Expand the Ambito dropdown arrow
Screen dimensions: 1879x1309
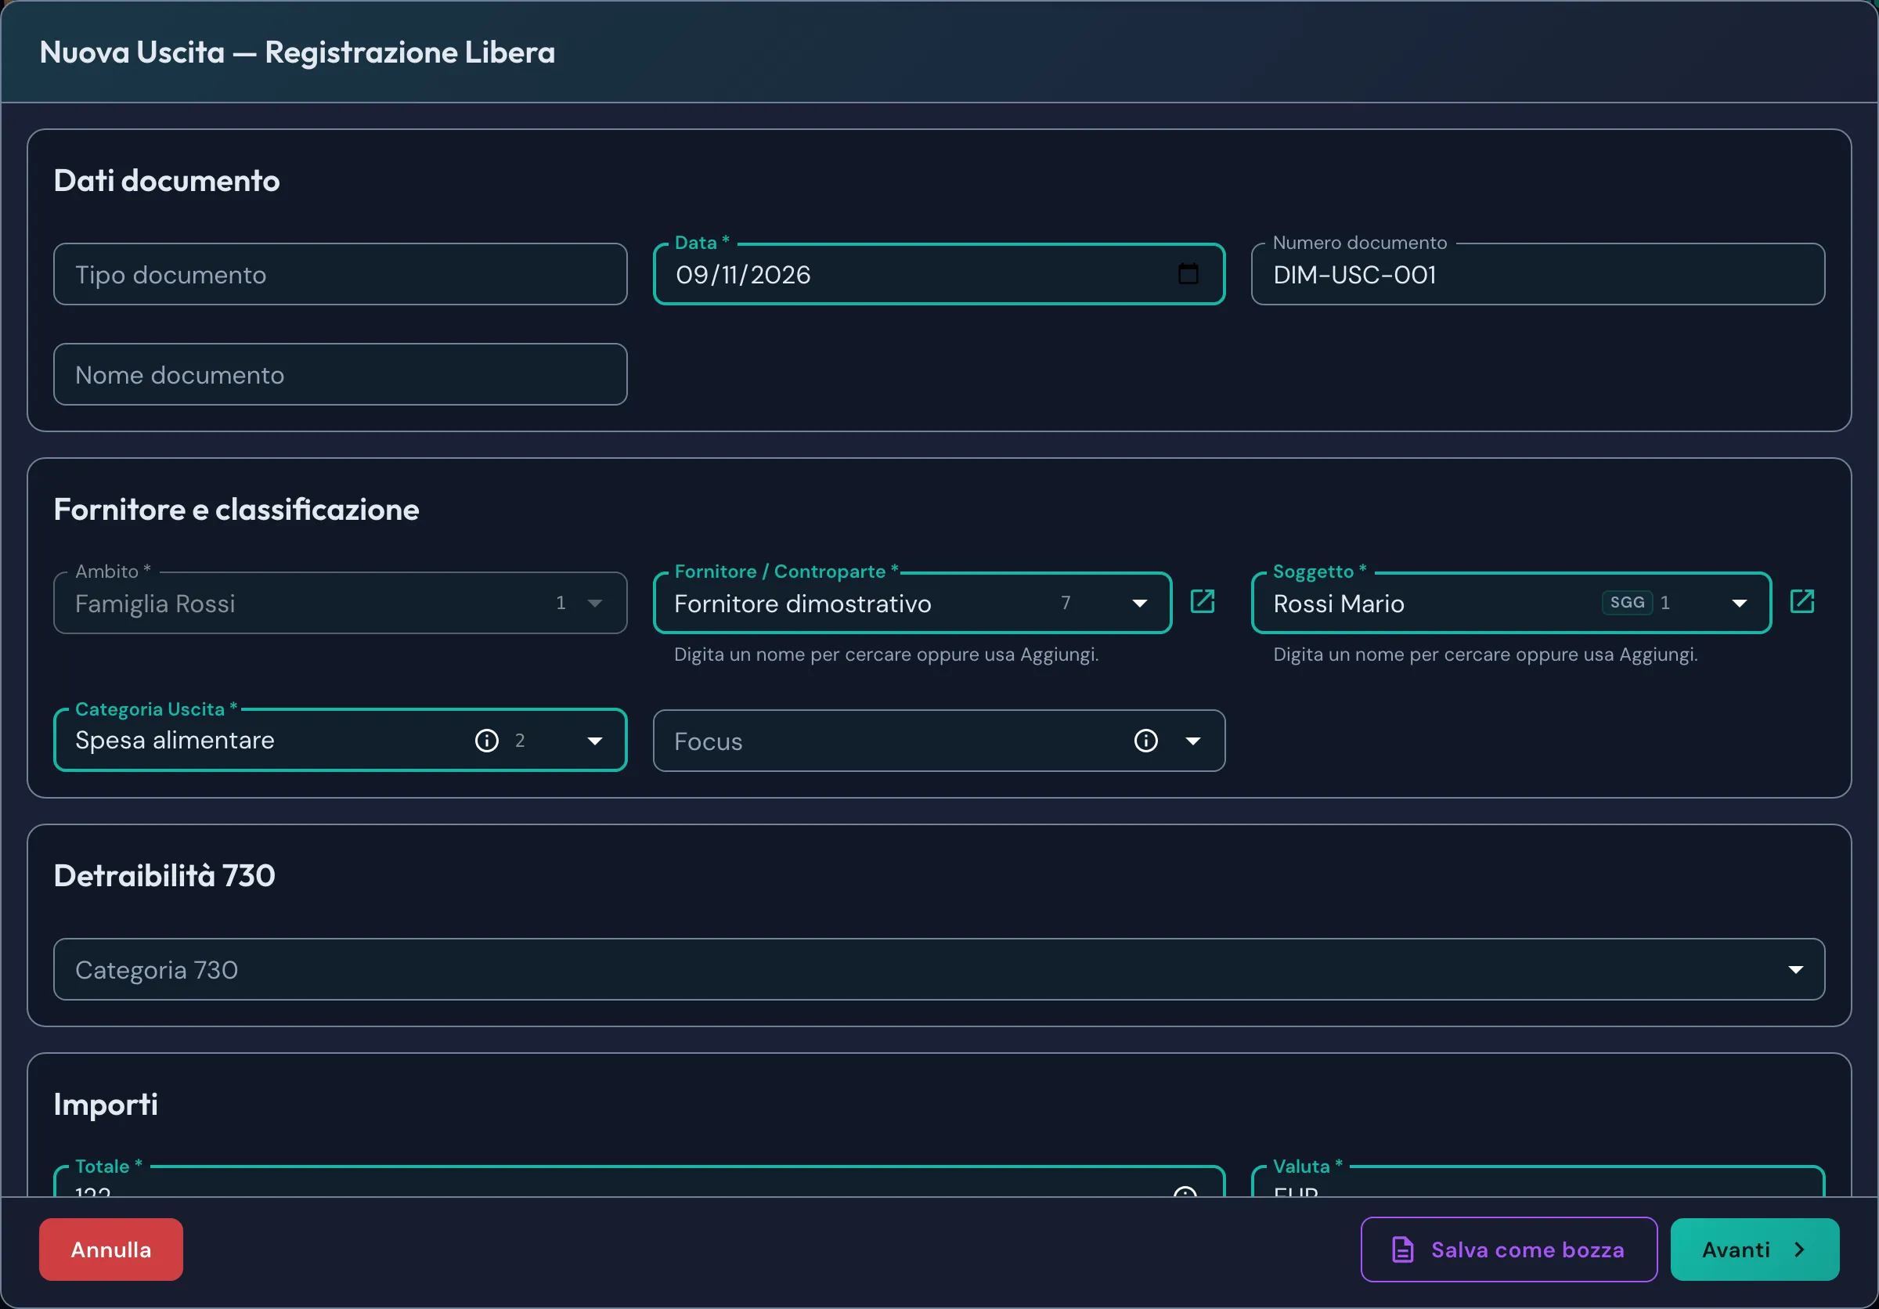[595, 603]
